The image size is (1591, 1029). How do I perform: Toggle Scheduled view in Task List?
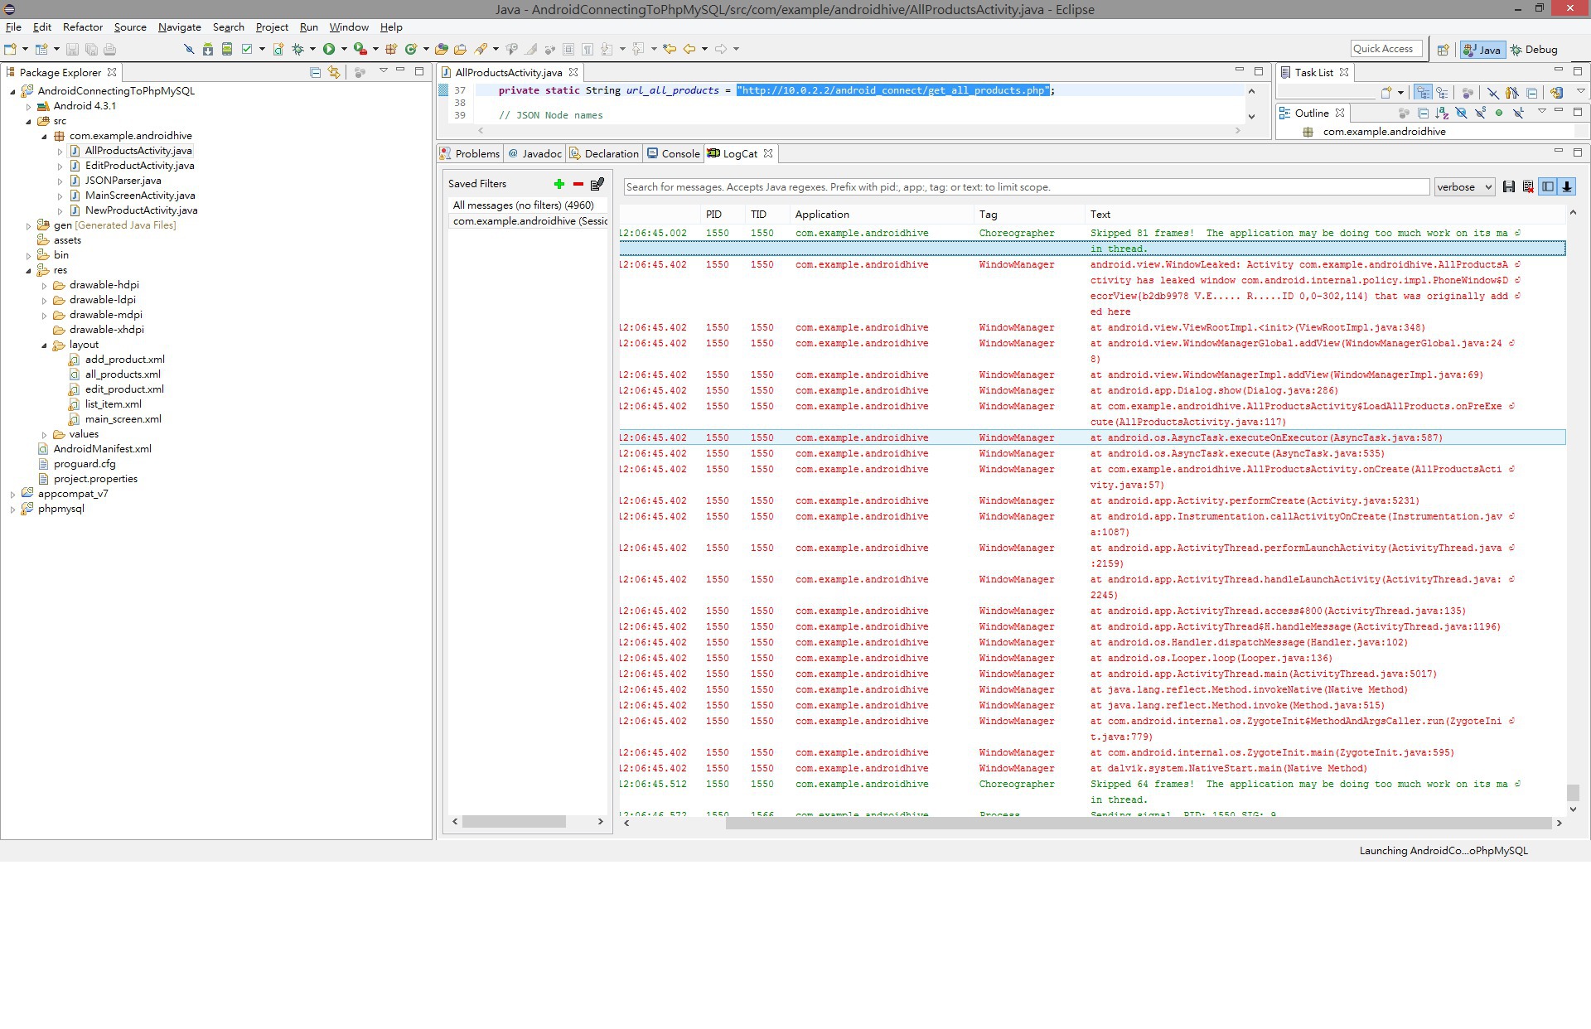1443,93
